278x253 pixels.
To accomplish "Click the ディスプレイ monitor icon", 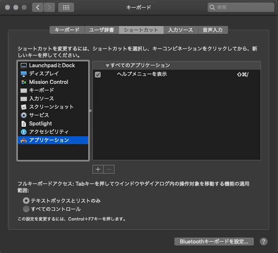I will 24,74.
